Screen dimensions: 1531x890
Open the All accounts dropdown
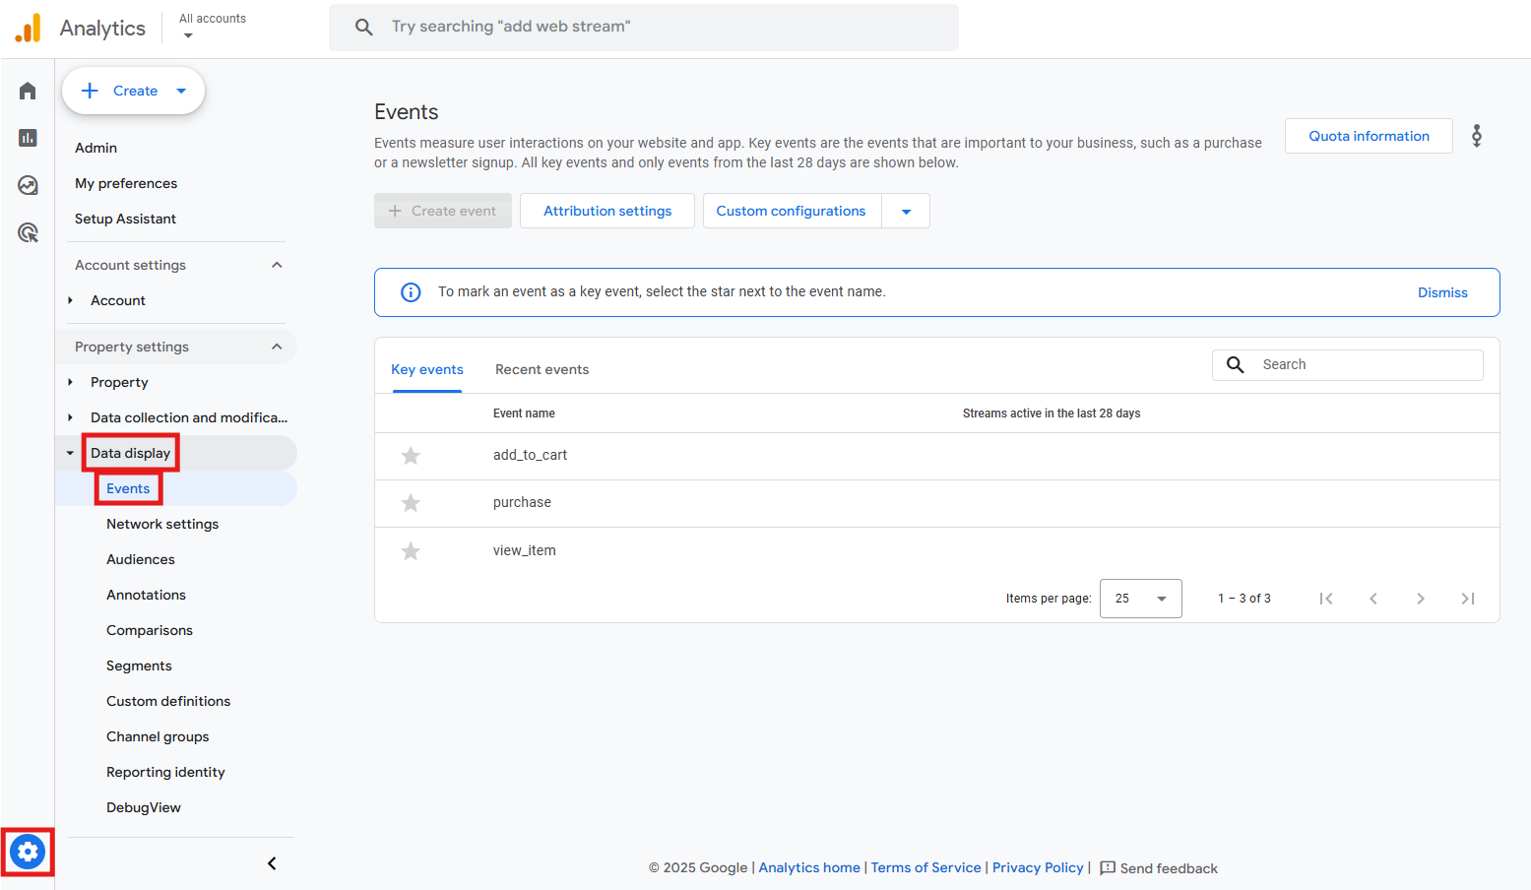tap(213, 27)
